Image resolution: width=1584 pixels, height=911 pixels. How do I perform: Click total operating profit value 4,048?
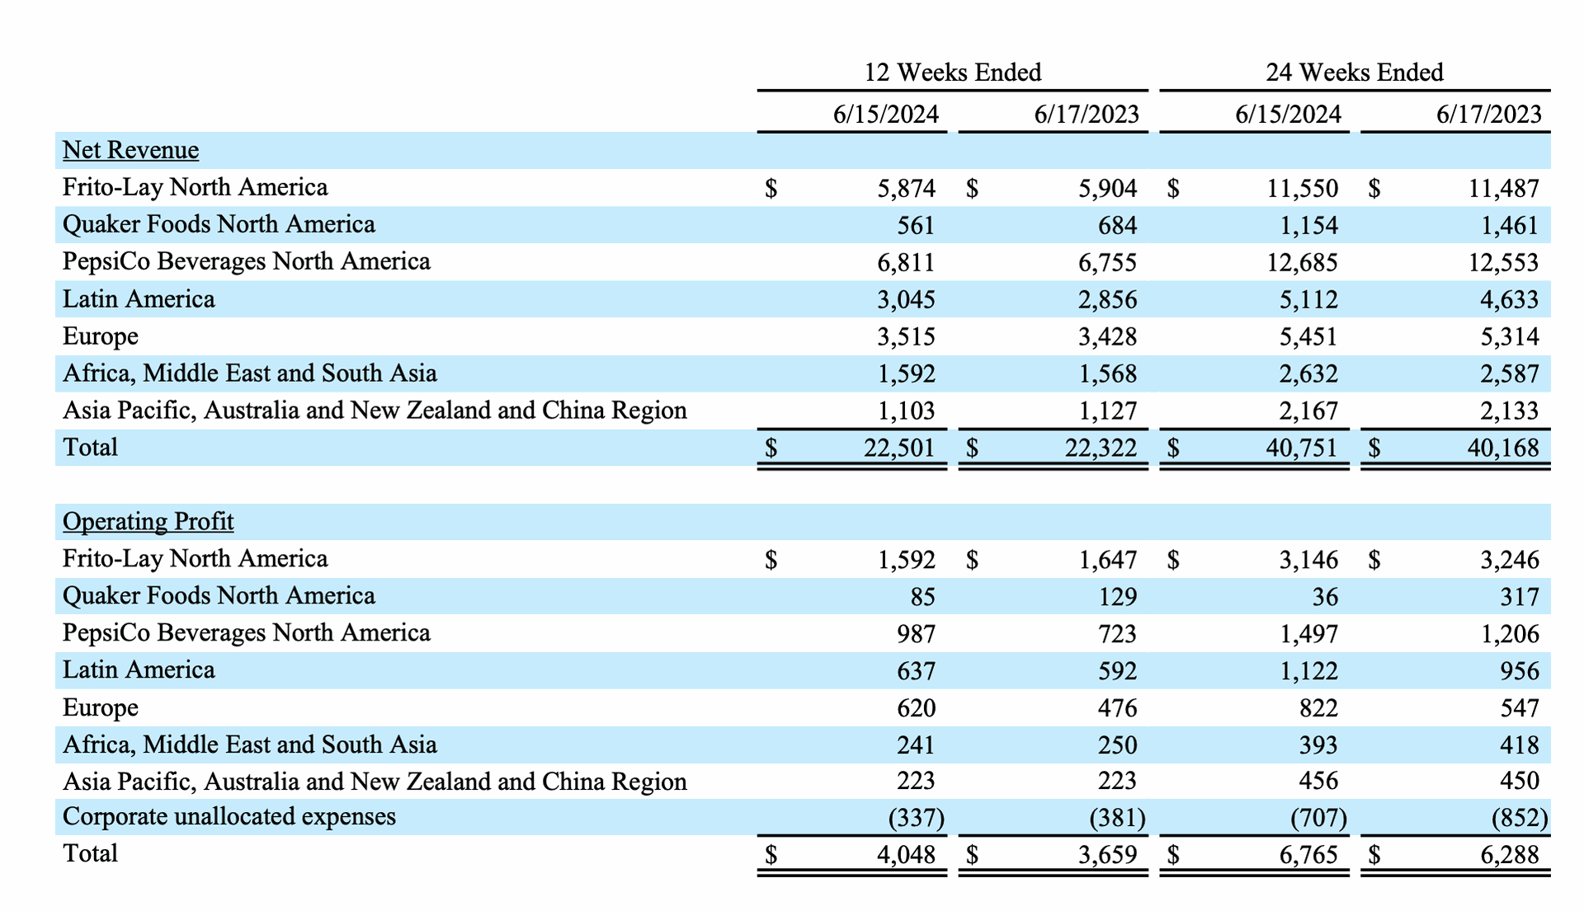coord(906,855)
